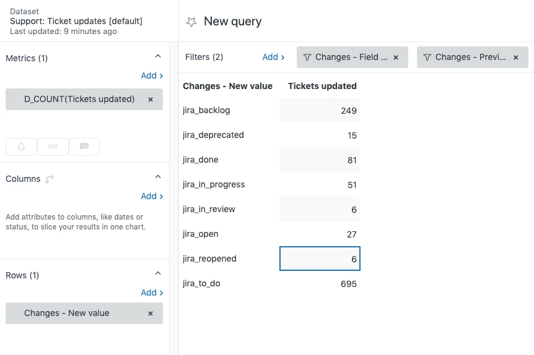Image resolution: width=534 pixels, height=355 pixels.
Task: Add a new filter
Action: coord(273,57)
